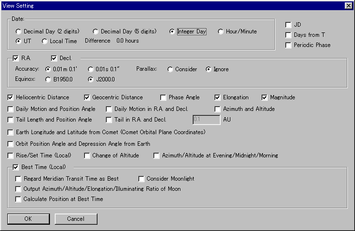Choose Hour/Minute date format

click(221, 31)
